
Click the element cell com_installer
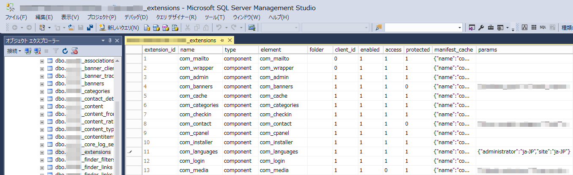[282, 142]
